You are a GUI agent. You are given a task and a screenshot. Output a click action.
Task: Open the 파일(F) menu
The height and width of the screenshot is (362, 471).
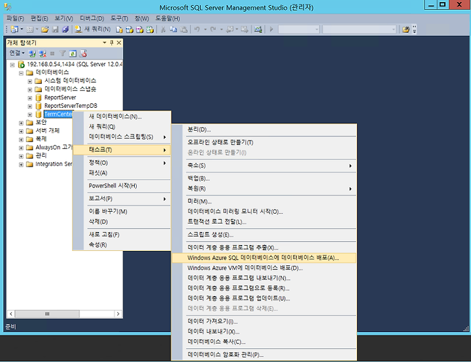[15, 18]
